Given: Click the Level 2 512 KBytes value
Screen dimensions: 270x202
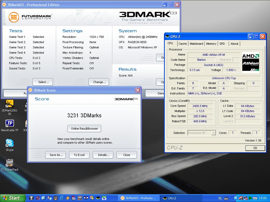Looking at the screenshot, I should (x=248, y=116).
